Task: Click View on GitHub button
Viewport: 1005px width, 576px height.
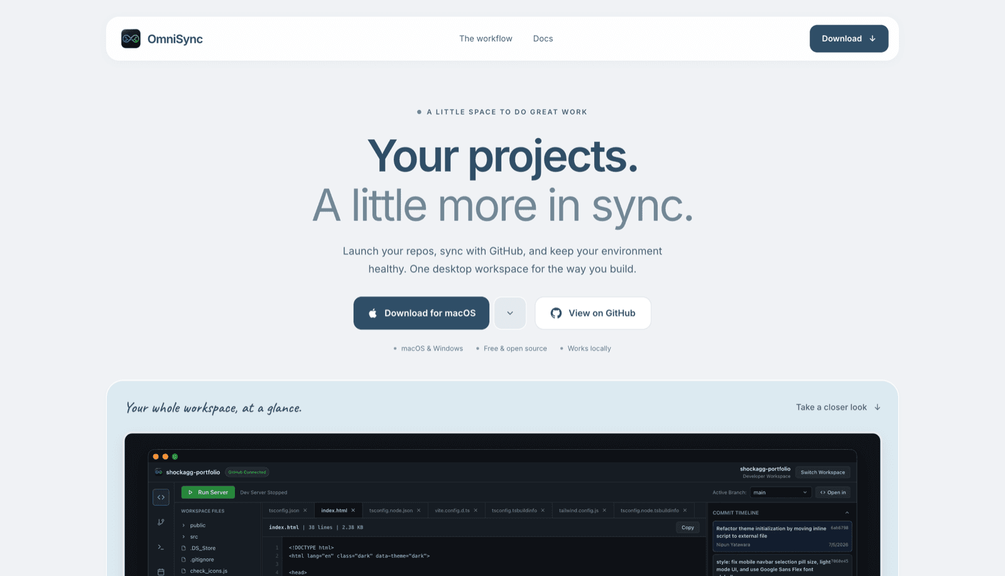Action: click(593, 313)
